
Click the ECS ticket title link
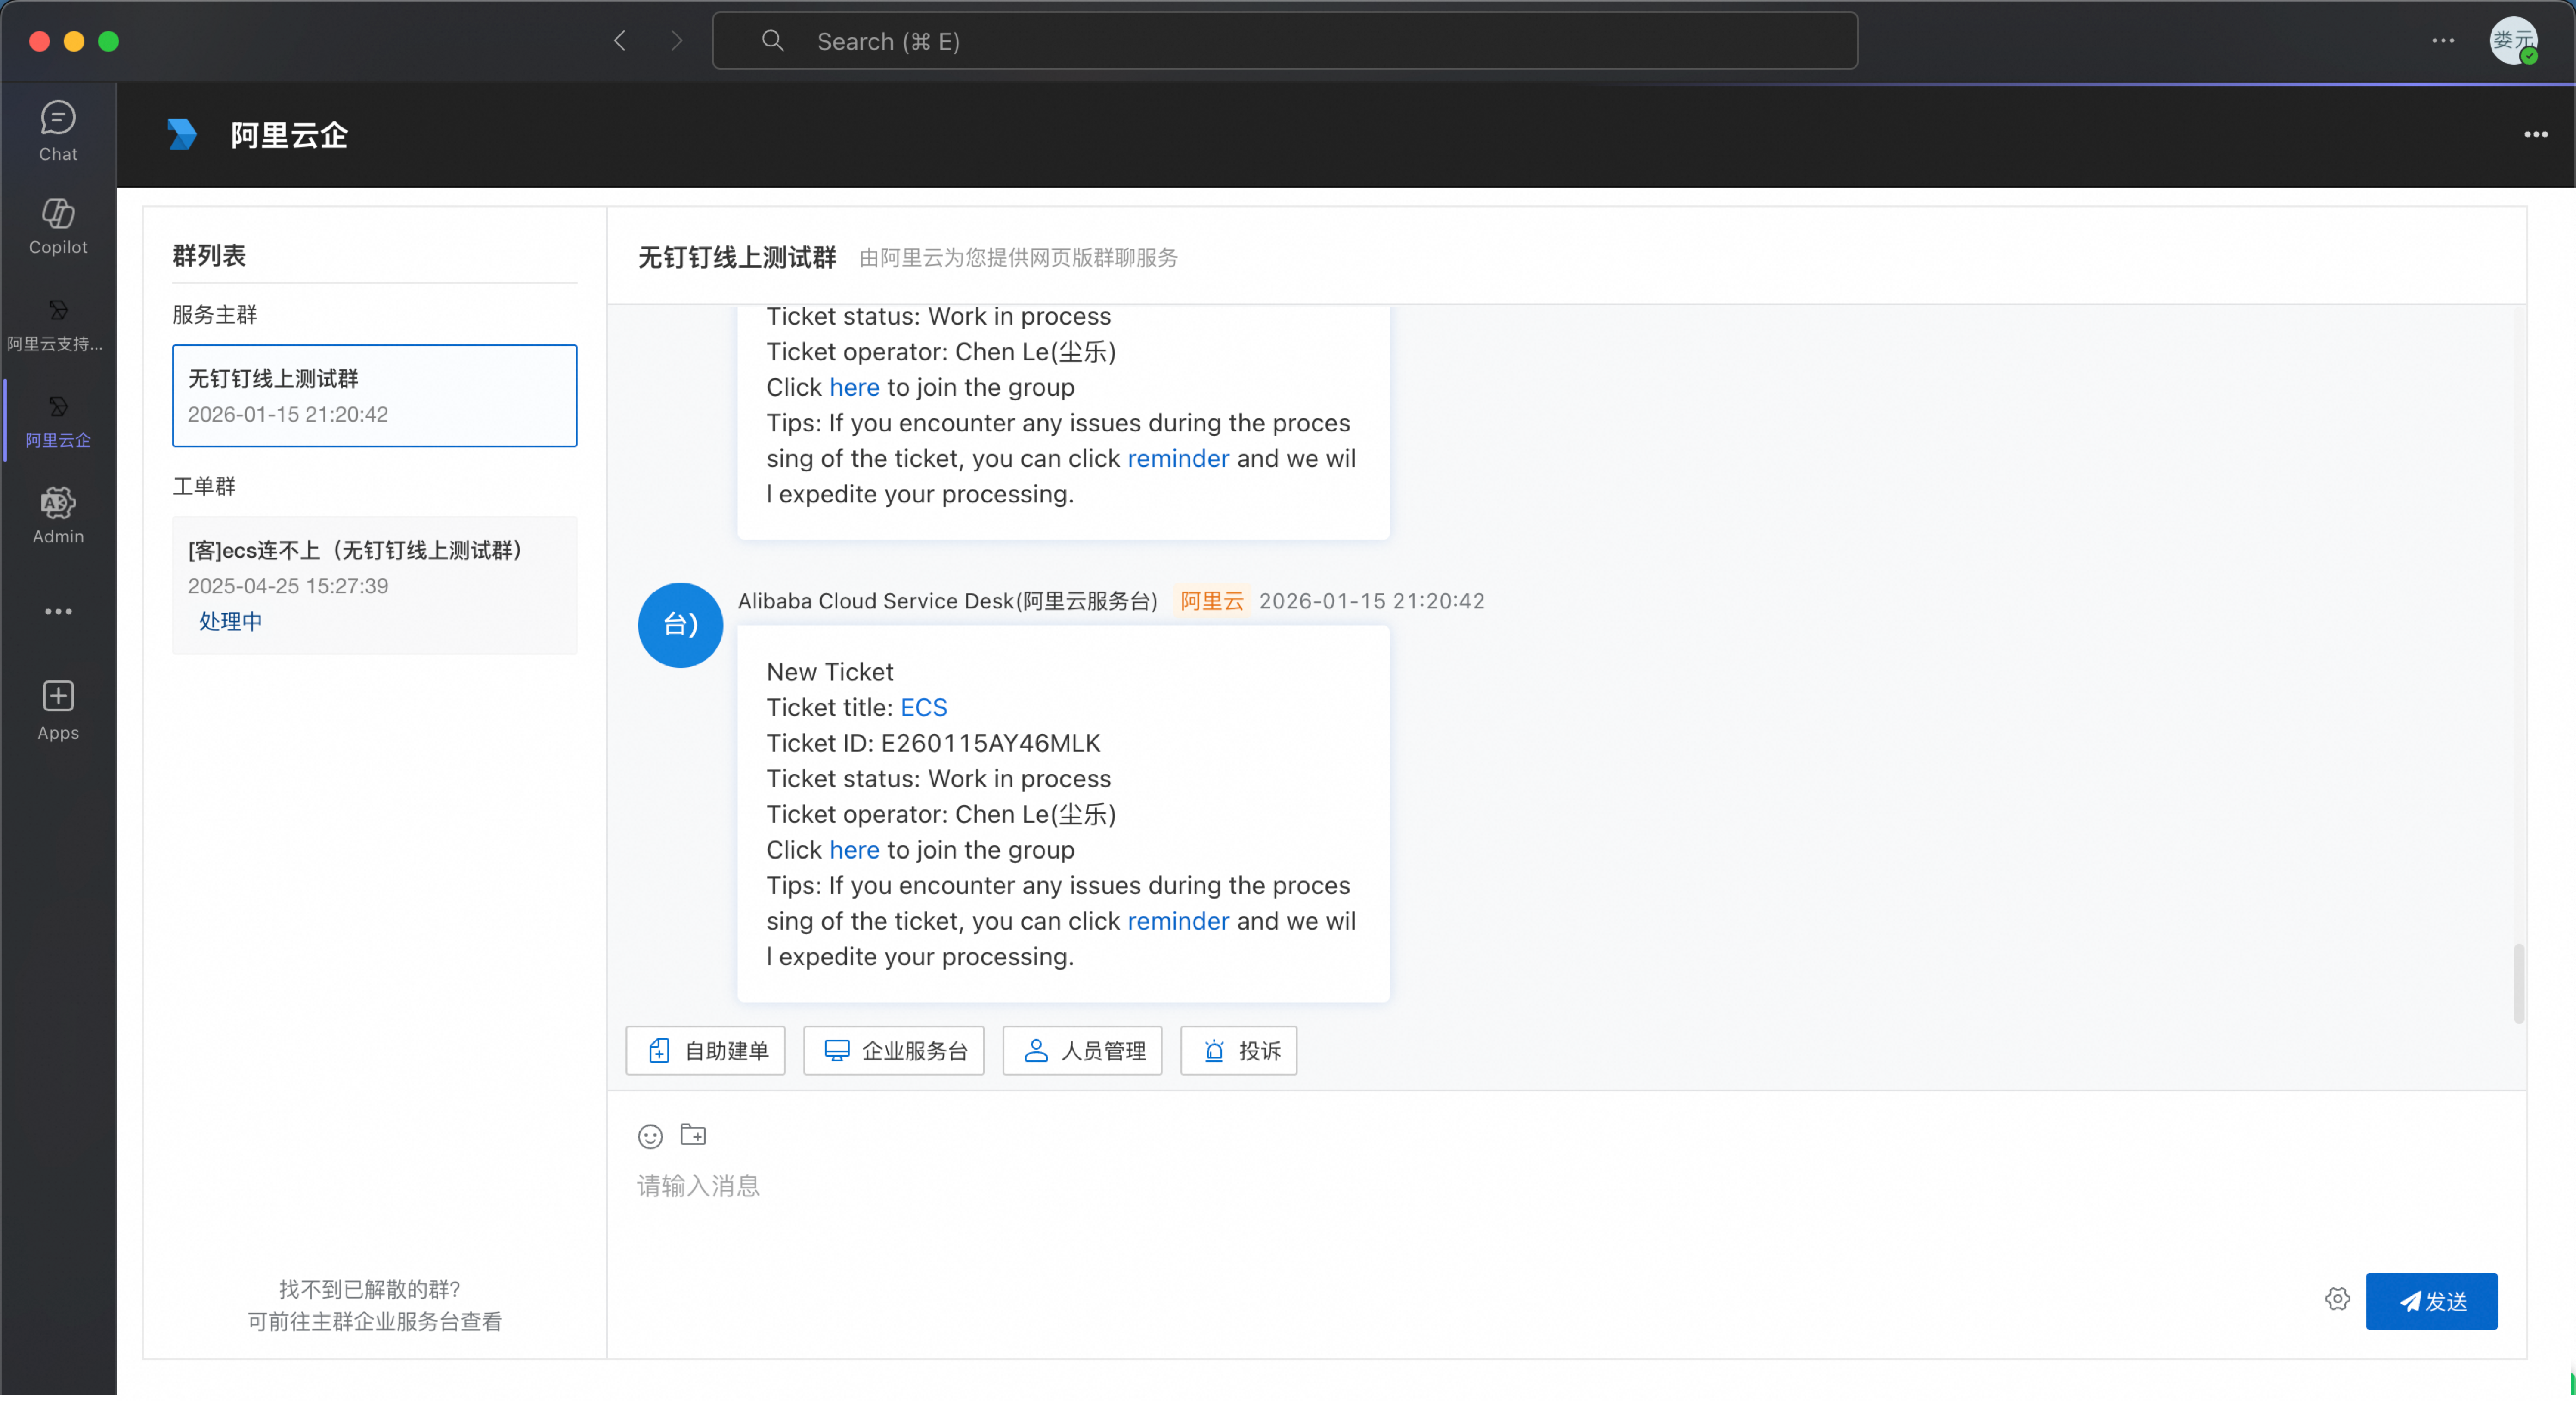(x=923, y=707)
